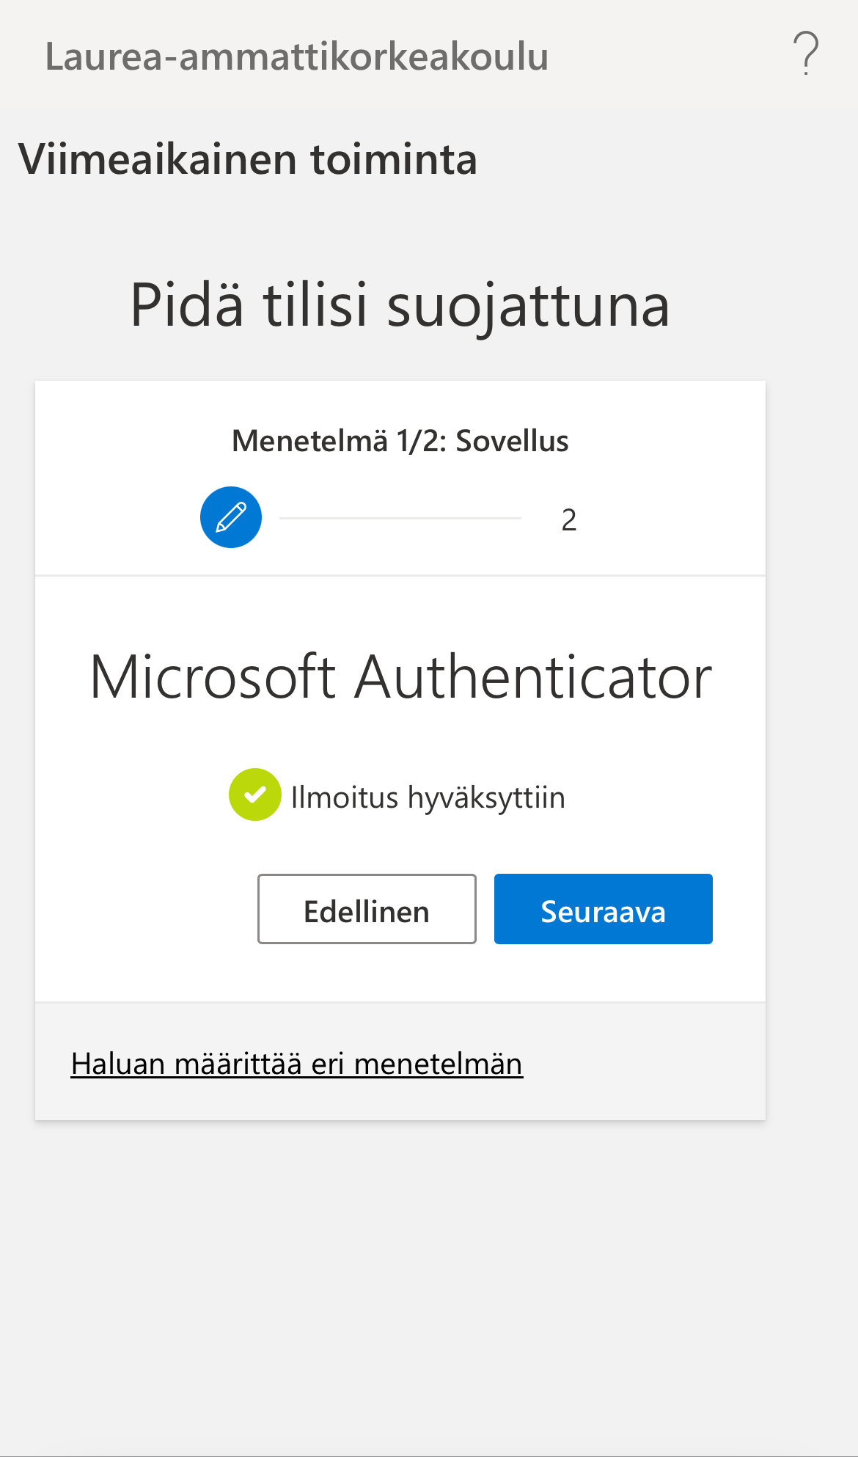The image size is (858, 1457).
Task: Click the Laurea-ammattikorkeakoulu header title
Action: (297, 56)
